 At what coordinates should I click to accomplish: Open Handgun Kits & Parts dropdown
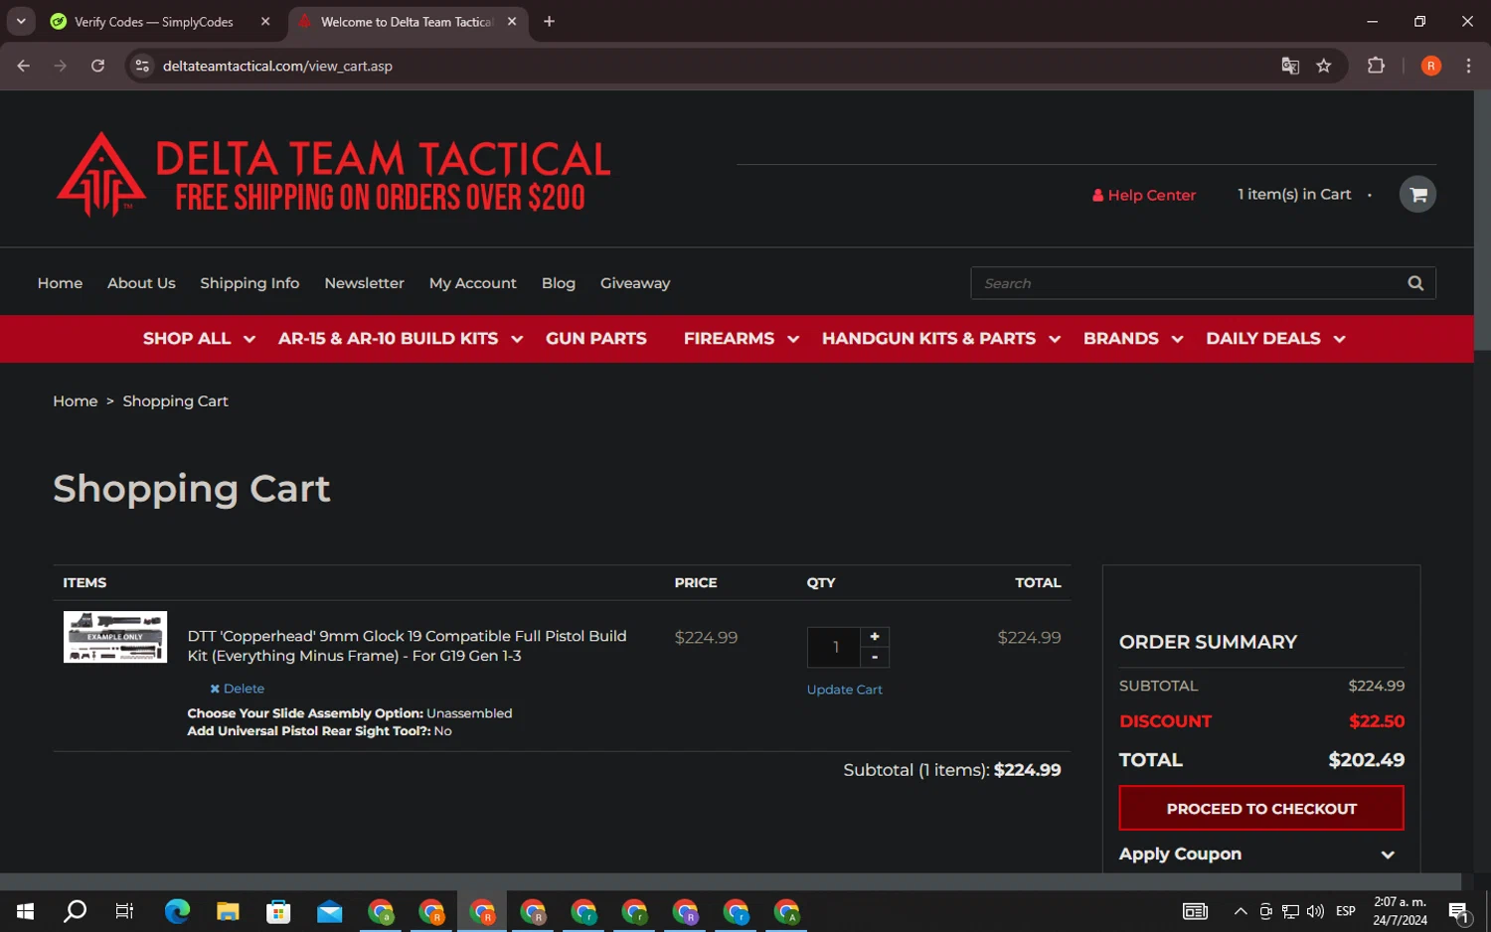click(x=941, y=339)
